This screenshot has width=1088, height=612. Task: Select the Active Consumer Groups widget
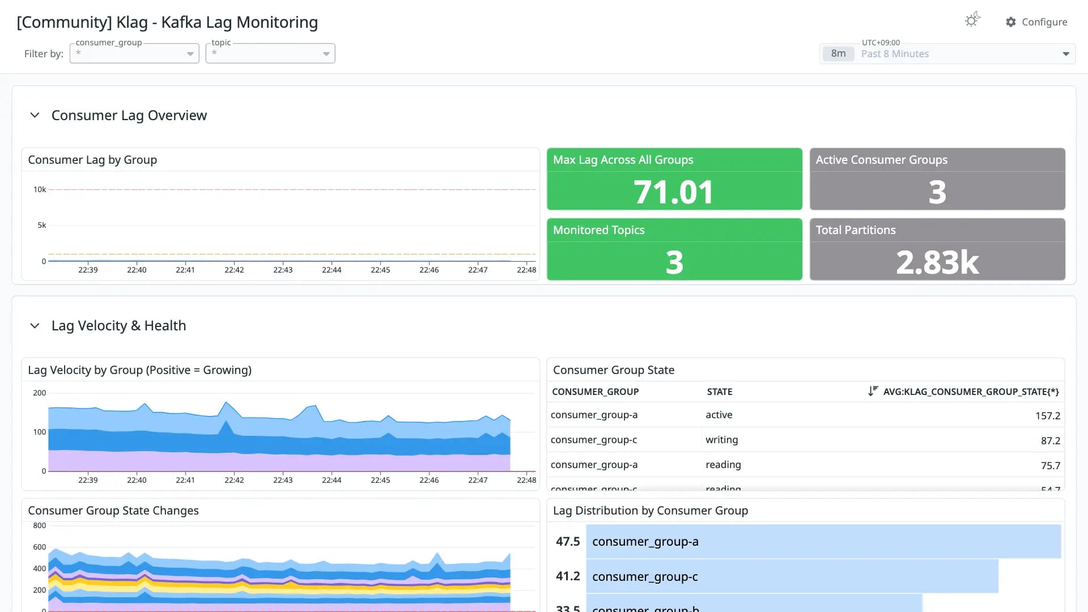tap(937, 179)
